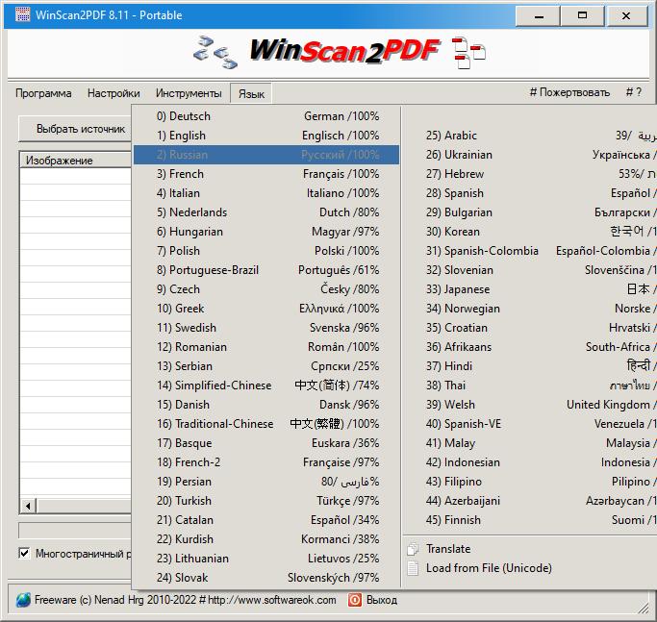
Task: Click the Translate copy-pages icon
Action: [x=413, y=549]
